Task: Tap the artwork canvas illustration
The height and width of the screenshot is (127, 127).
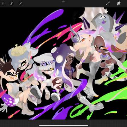Action: (64, 64)
